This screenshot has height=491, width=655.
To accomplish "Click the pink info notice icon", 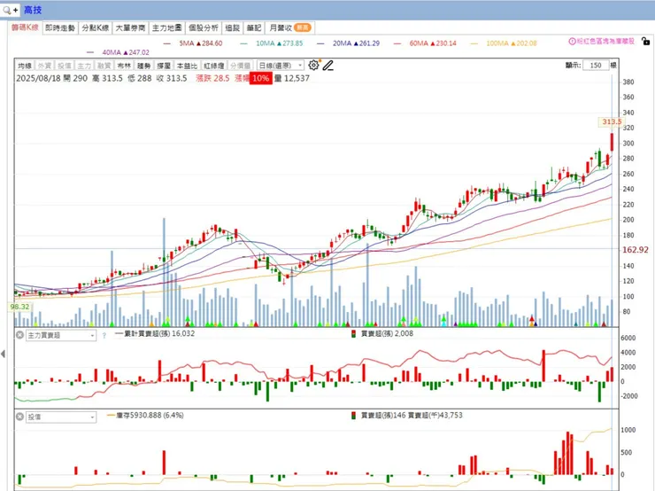I will pyautogui.click(x=573, y=41).
